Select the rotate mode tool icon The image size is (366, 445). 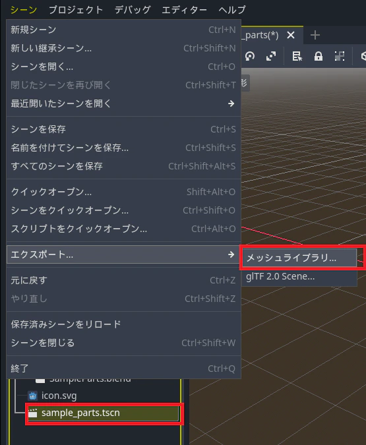[x=250, y=56]
